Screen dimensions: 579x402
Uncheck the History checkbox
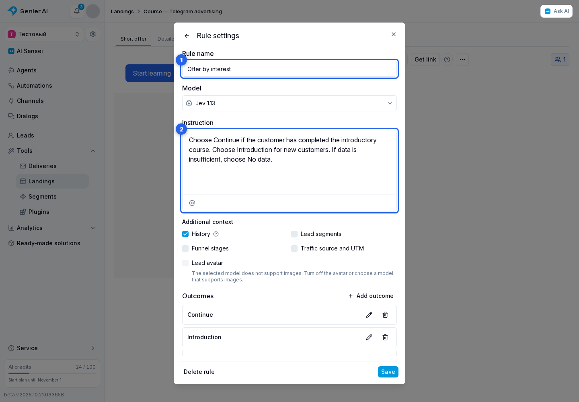(185, 234)
